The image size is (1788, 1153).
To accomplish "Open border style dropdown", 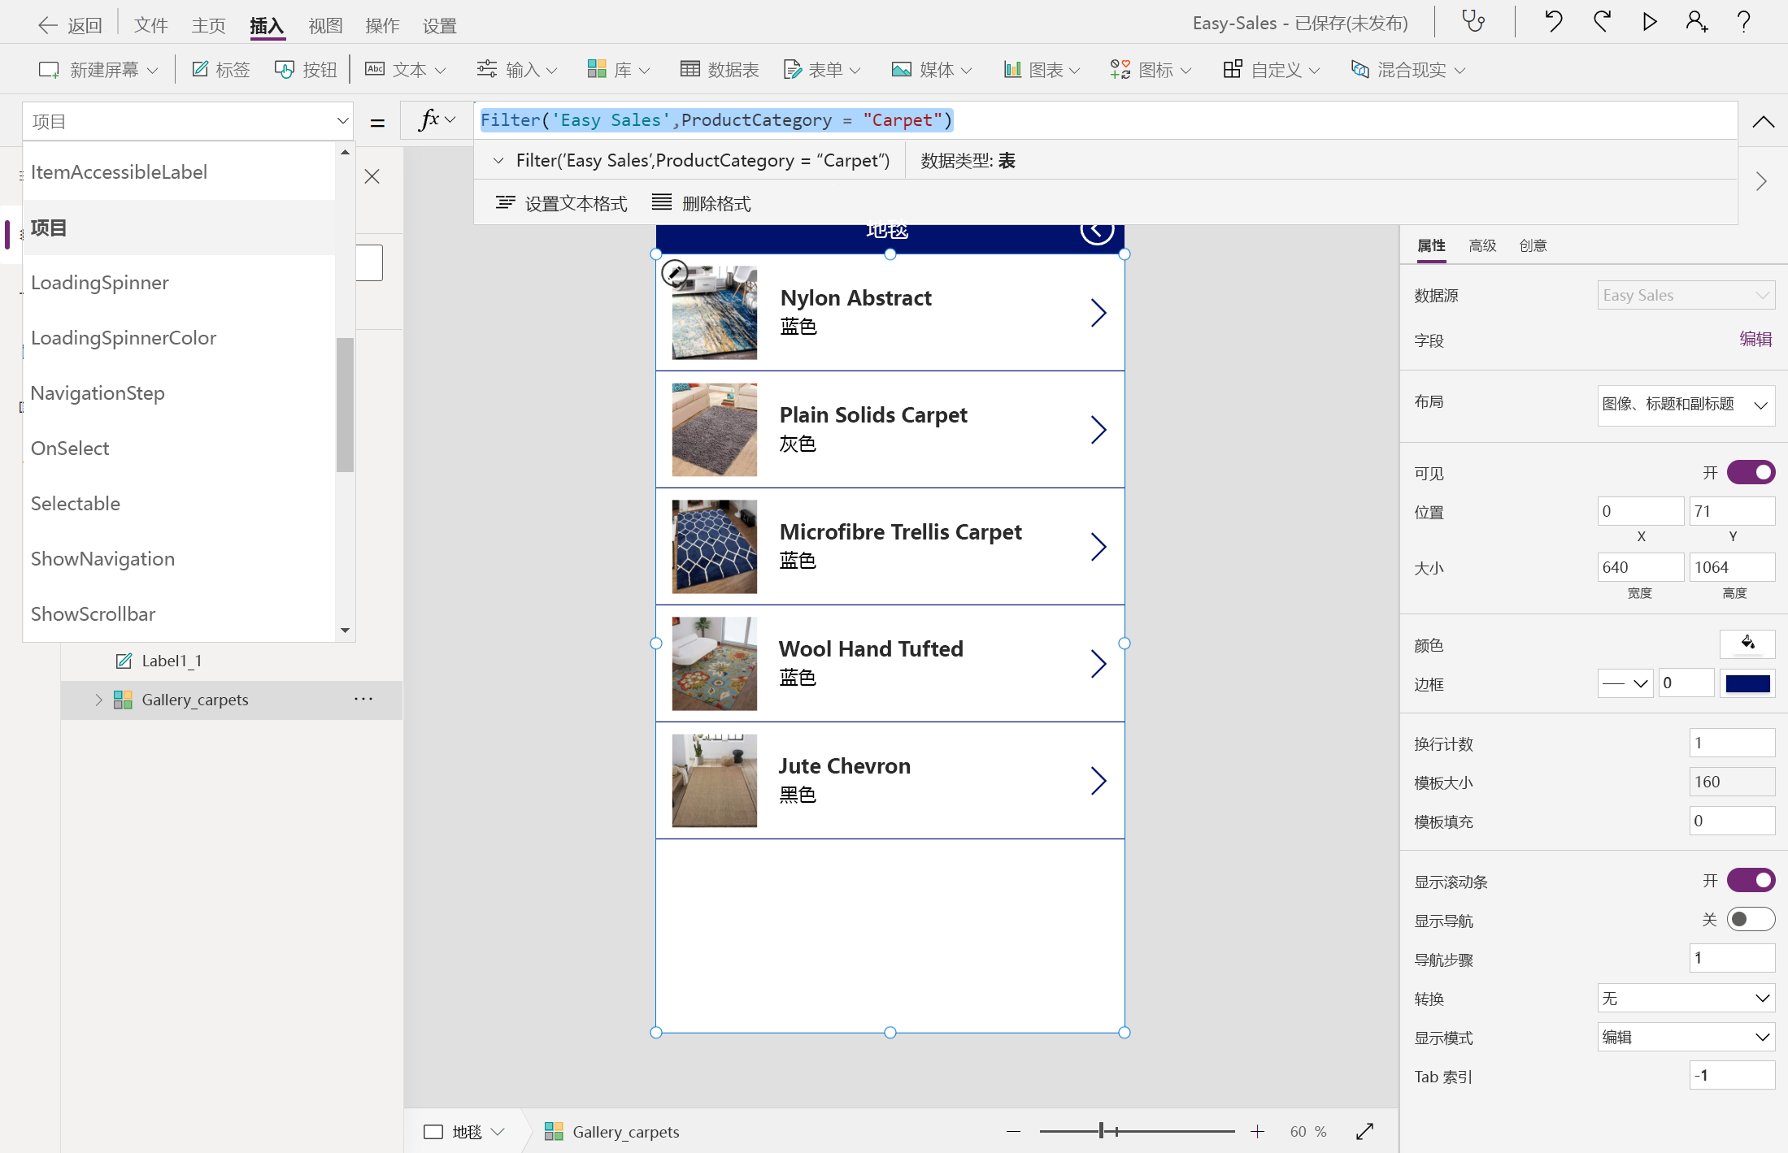I will pyautogui.click(x=1625, y=683).
